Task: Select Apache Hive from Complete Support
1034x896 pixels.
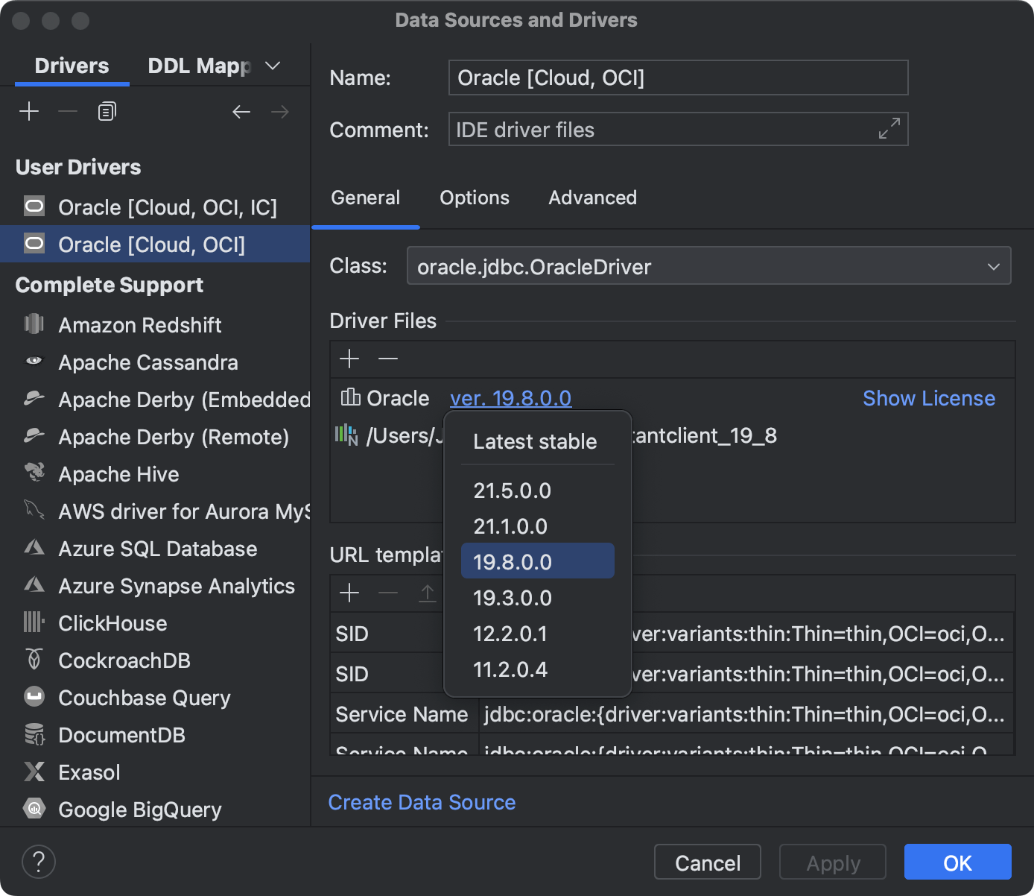Action: [x=118, y=474]
